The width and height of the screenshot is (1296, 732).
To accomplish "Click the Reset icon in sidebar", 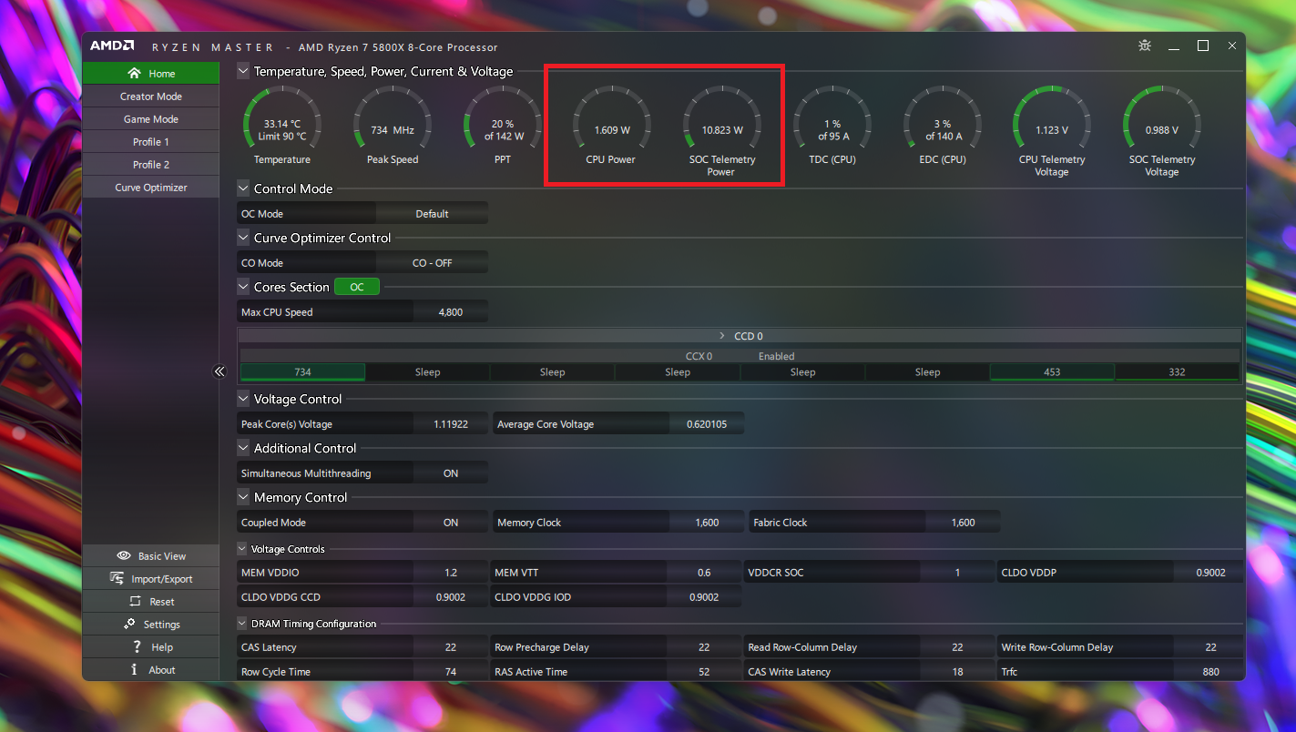I will point(135,602).
